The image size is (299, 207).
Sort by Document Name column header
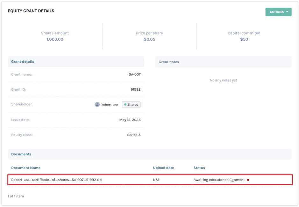pos(26,168)
